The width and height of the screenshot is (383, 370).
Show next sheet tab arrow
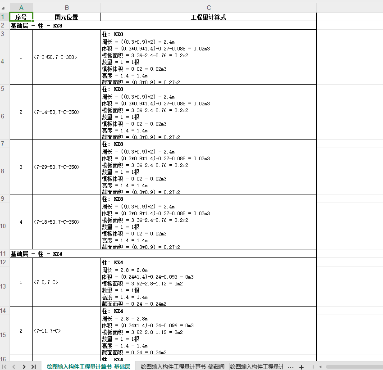click(x=24, y=366)
